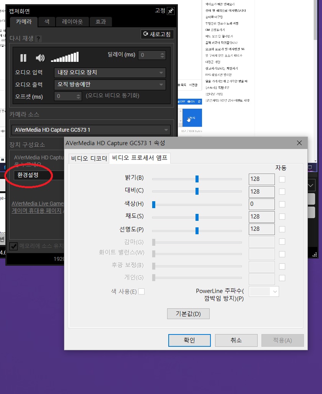Enable the 자동 checkbox for 밝기(B)
Image resolution: width=322 pixels, height=394 pixels.
282,179
